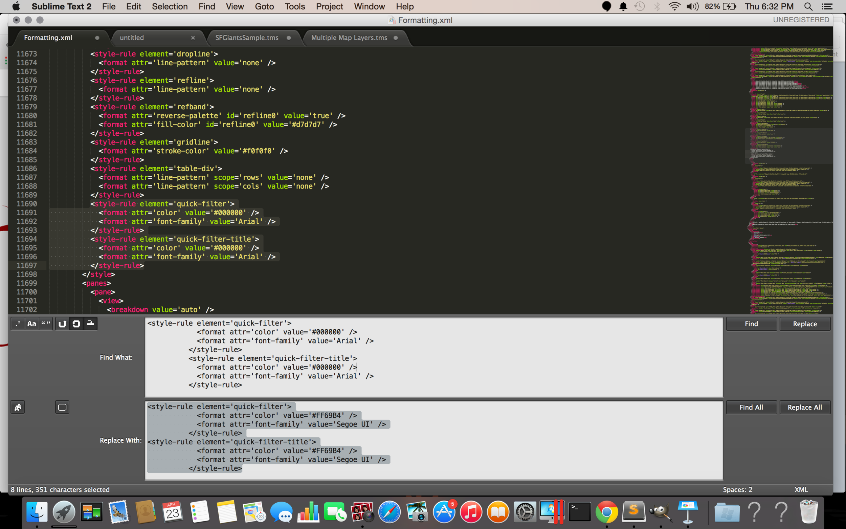The height and width of the screenshot is (529, 846).
Task: Click the Find button
Action: click(751, 324)
